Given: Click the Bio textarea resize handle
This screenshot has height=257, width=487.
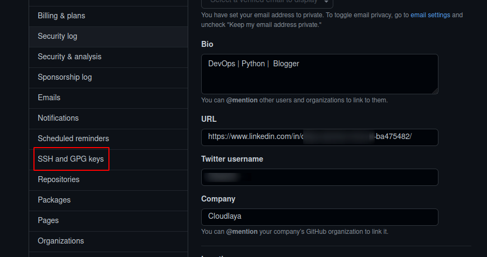Looking at the screenshot, I should 435,91.
